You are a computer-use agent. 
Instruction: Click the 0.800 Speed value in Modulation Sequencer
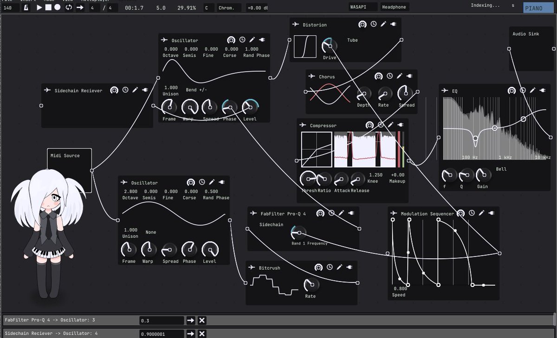400,288
